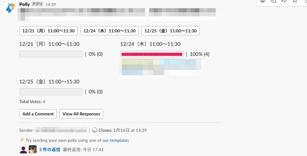Open the "our templates" link
The width and height of the screenshot is (307, 156).
coord(116,140)
